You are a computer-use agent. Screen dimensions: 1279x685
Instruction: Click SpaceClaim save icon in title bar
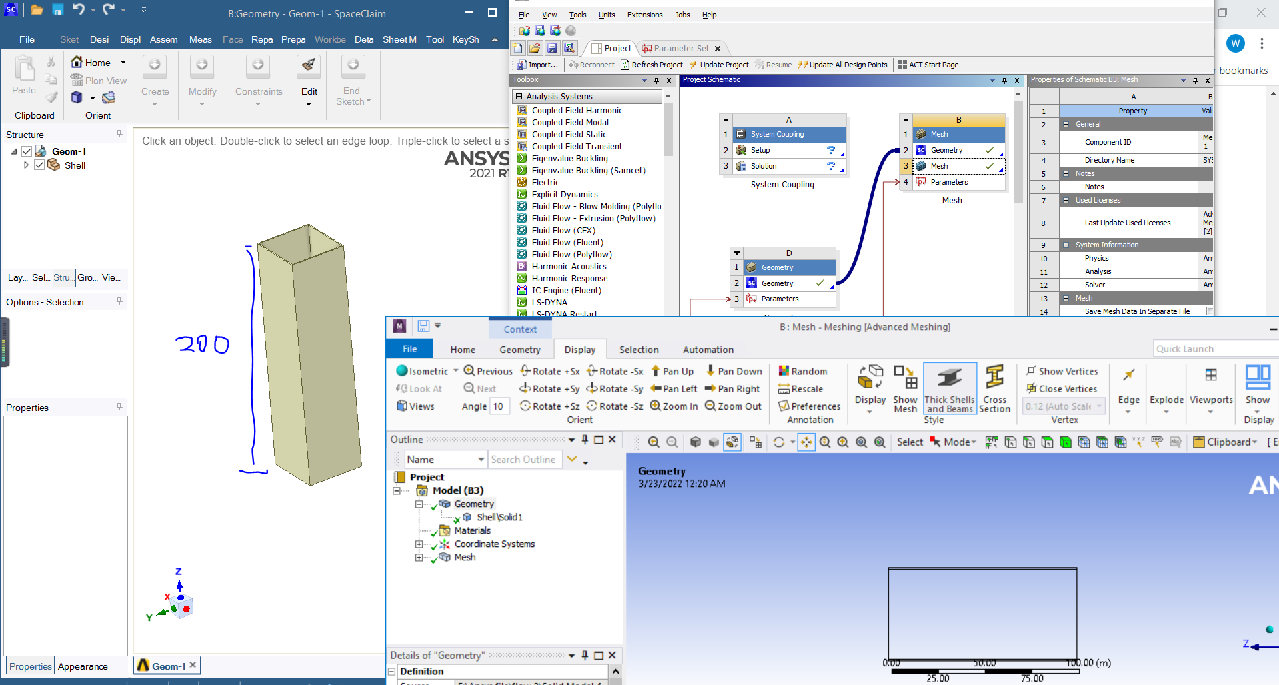(x=58, y=10)
